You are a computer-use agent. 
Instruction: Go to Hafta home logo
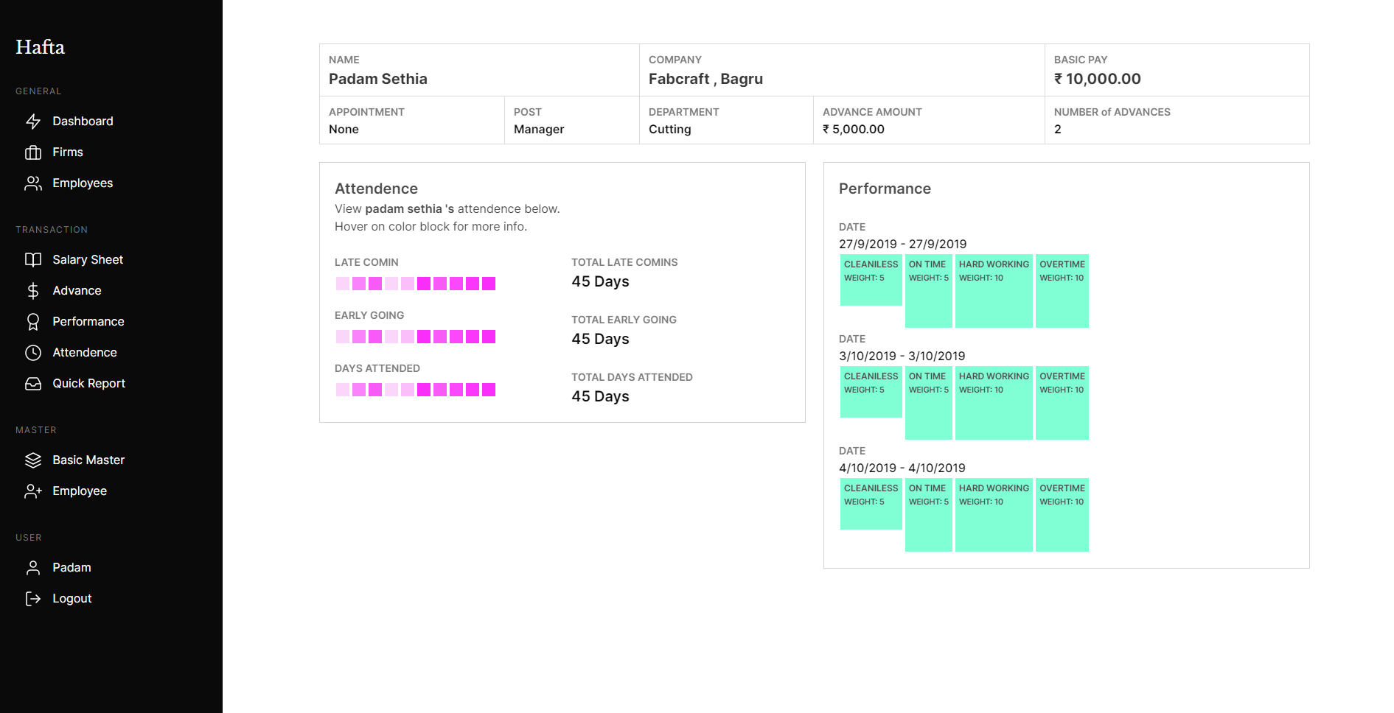(41, 47)
